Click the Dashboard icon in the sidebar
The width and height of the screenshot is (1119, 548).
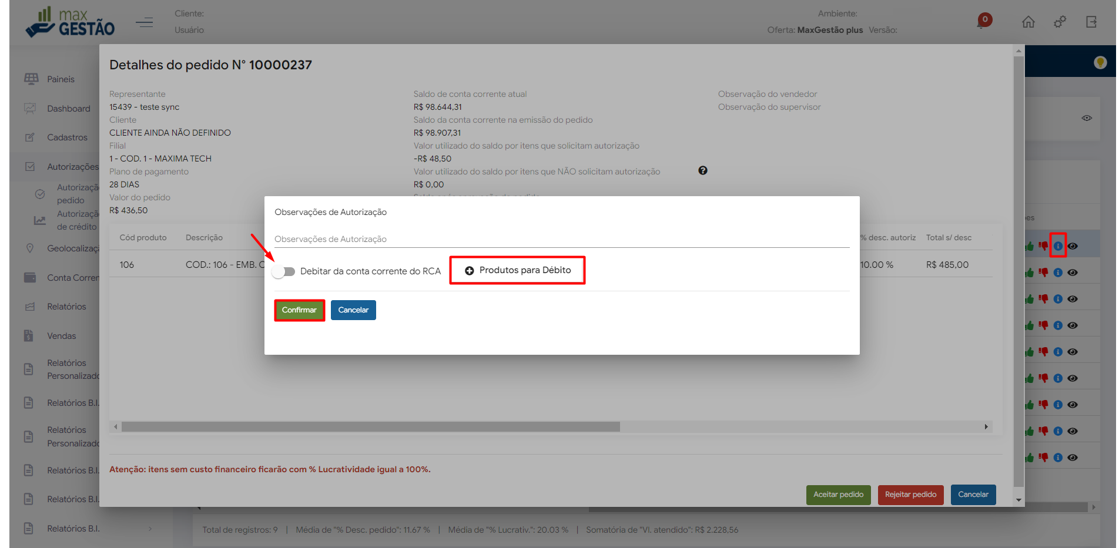tap(30, 108)
